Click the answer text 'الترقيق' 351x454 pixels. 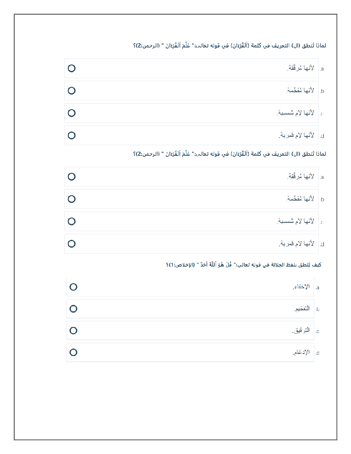pyautogui.click(x=301, y=331)
